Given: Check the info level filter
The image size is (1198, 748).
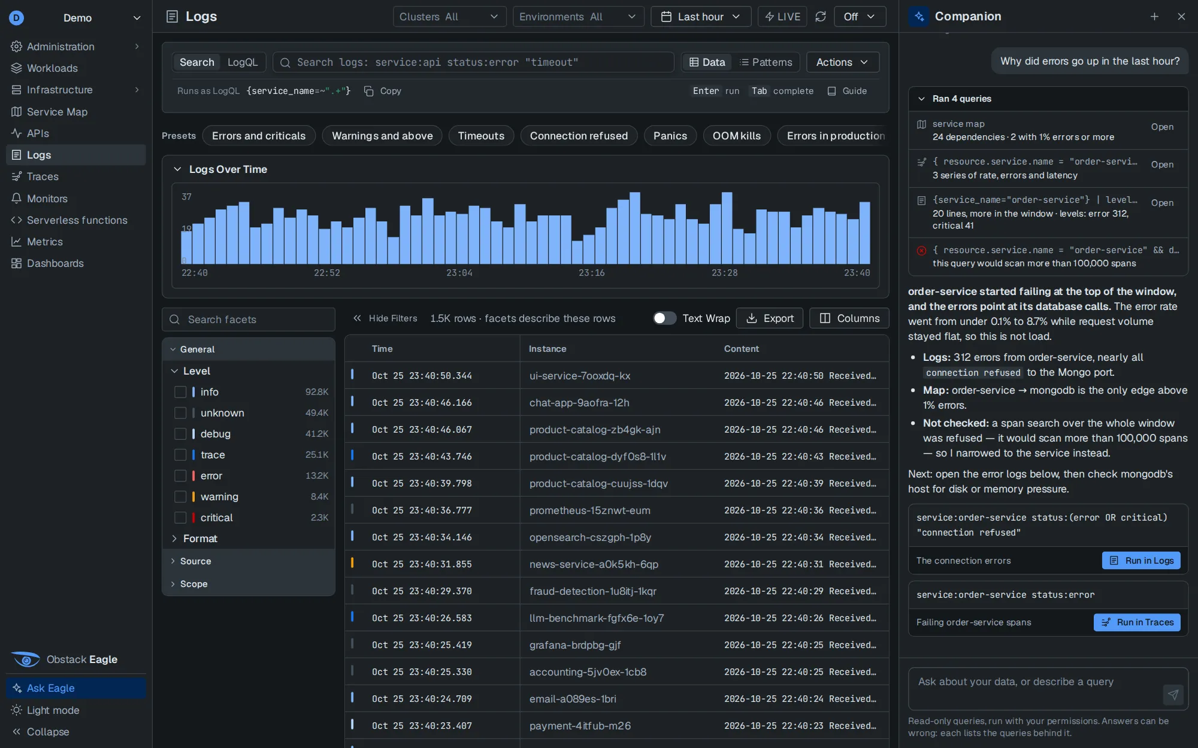Looking at the screenshot, I should 180,392.
